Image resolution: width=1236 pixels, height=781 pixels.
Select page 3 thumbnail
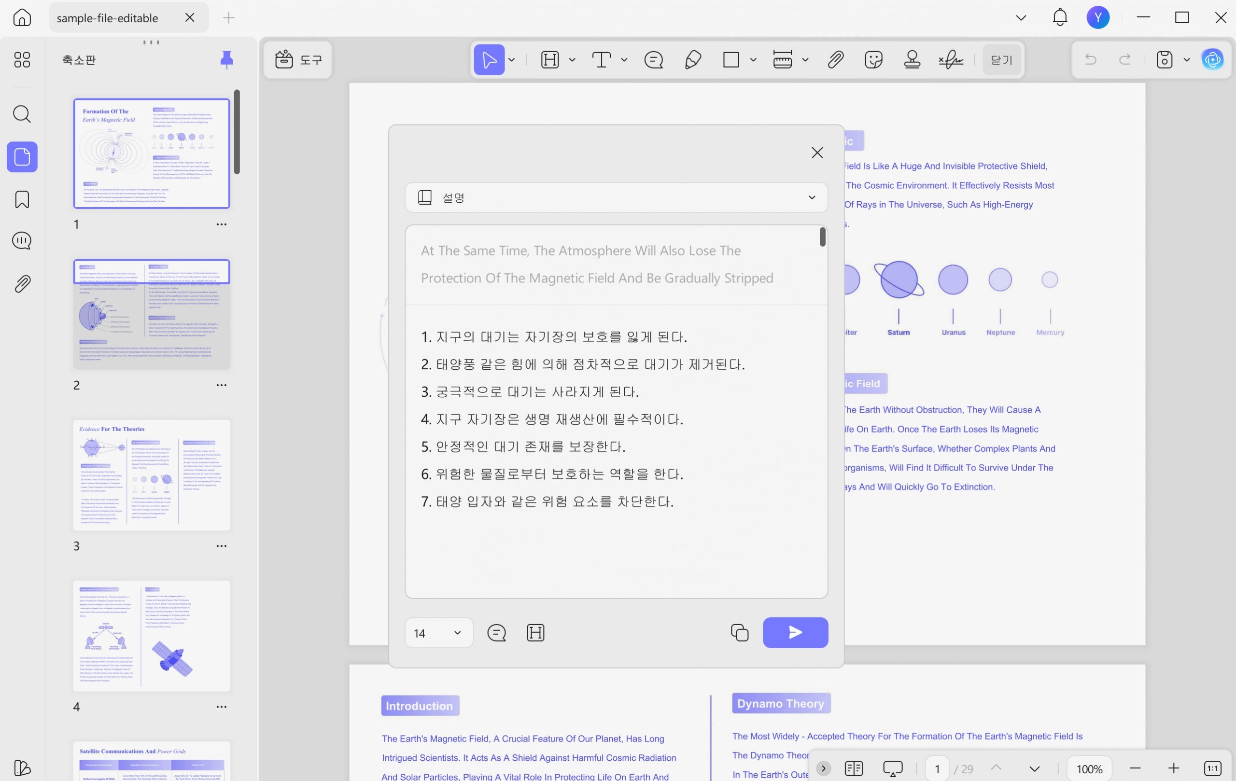pyautogui.click(x=152, y=475)
